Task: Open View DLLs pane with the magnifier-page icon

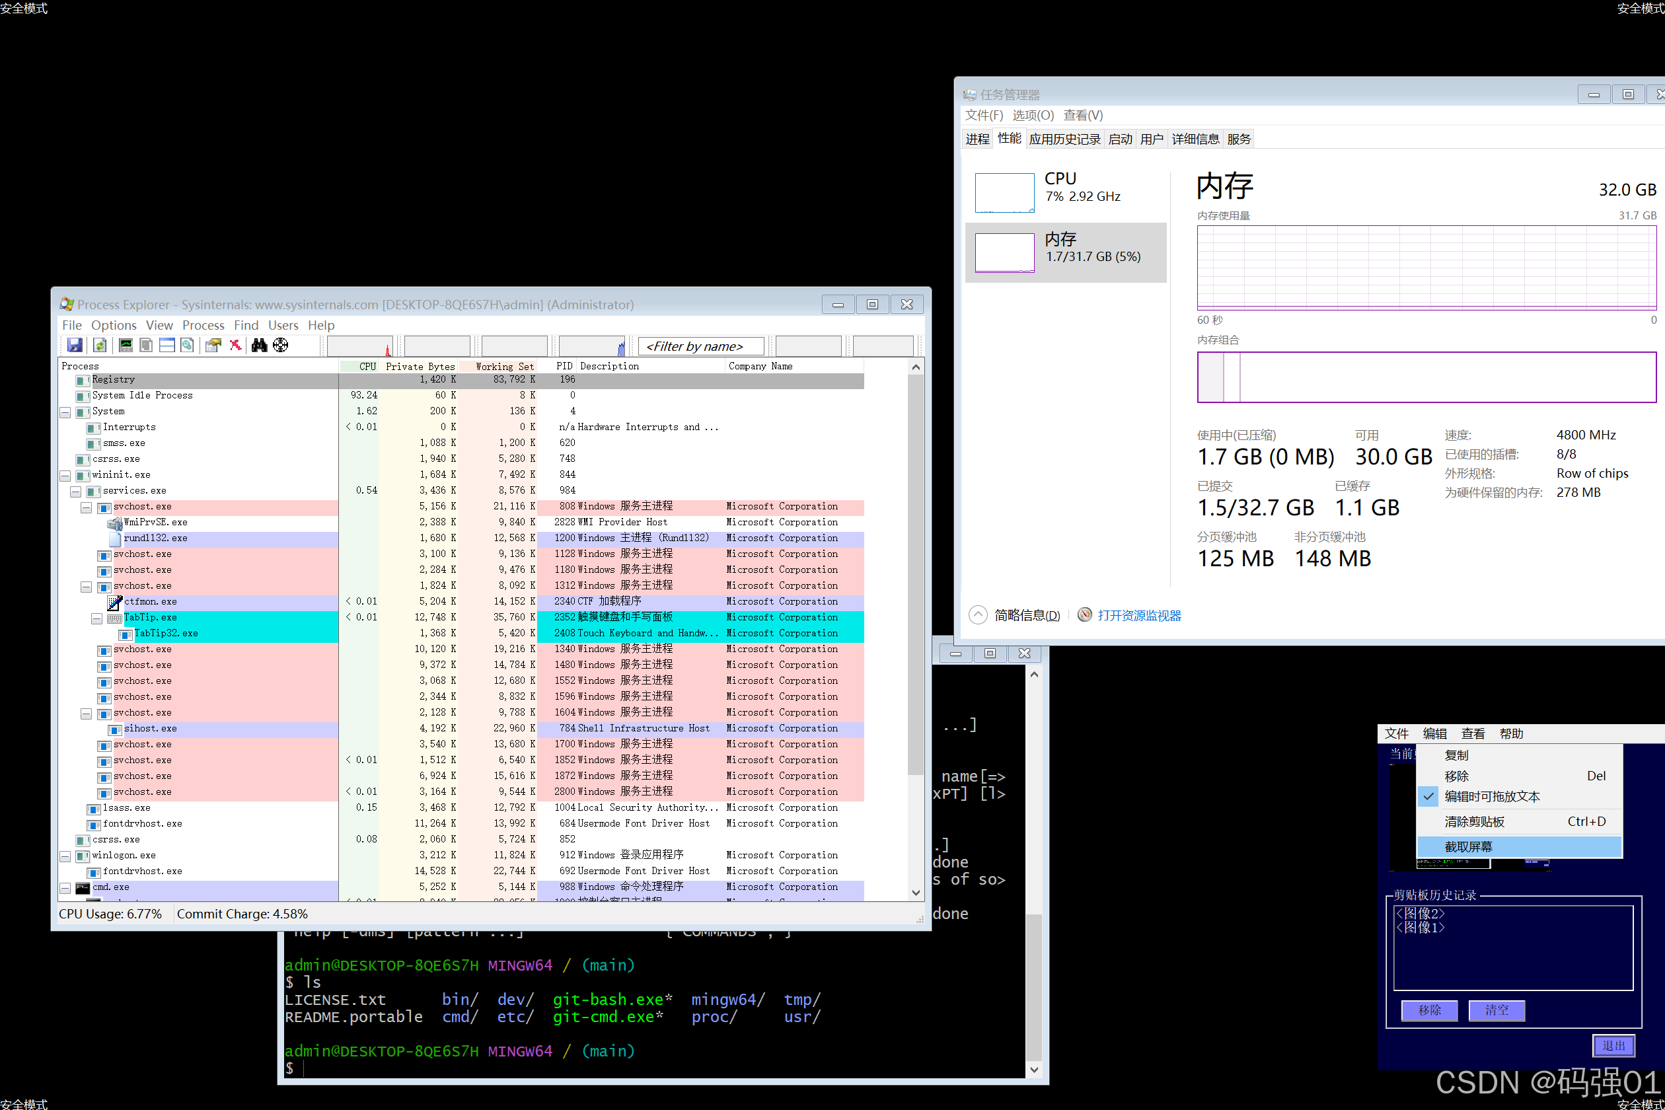Action: [187, 346]
